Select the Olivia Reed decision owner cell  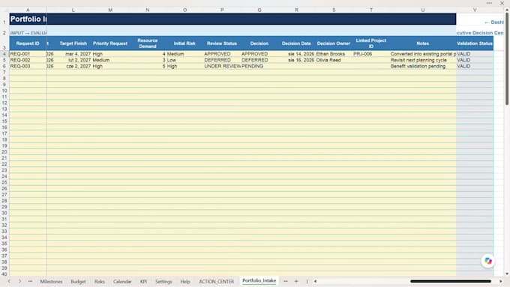click(x=334, y=60)
